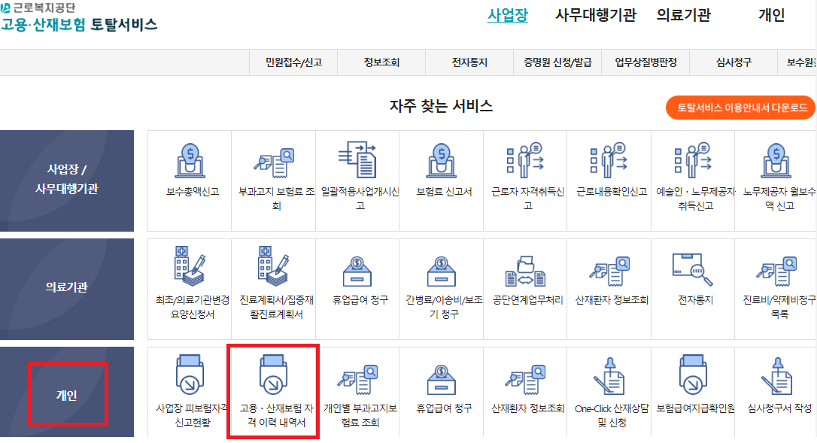The height and width of the screenshot is (443, 817).
Task: Switch to the 사무대행기관 top tab
Action: tap(596, 15)
